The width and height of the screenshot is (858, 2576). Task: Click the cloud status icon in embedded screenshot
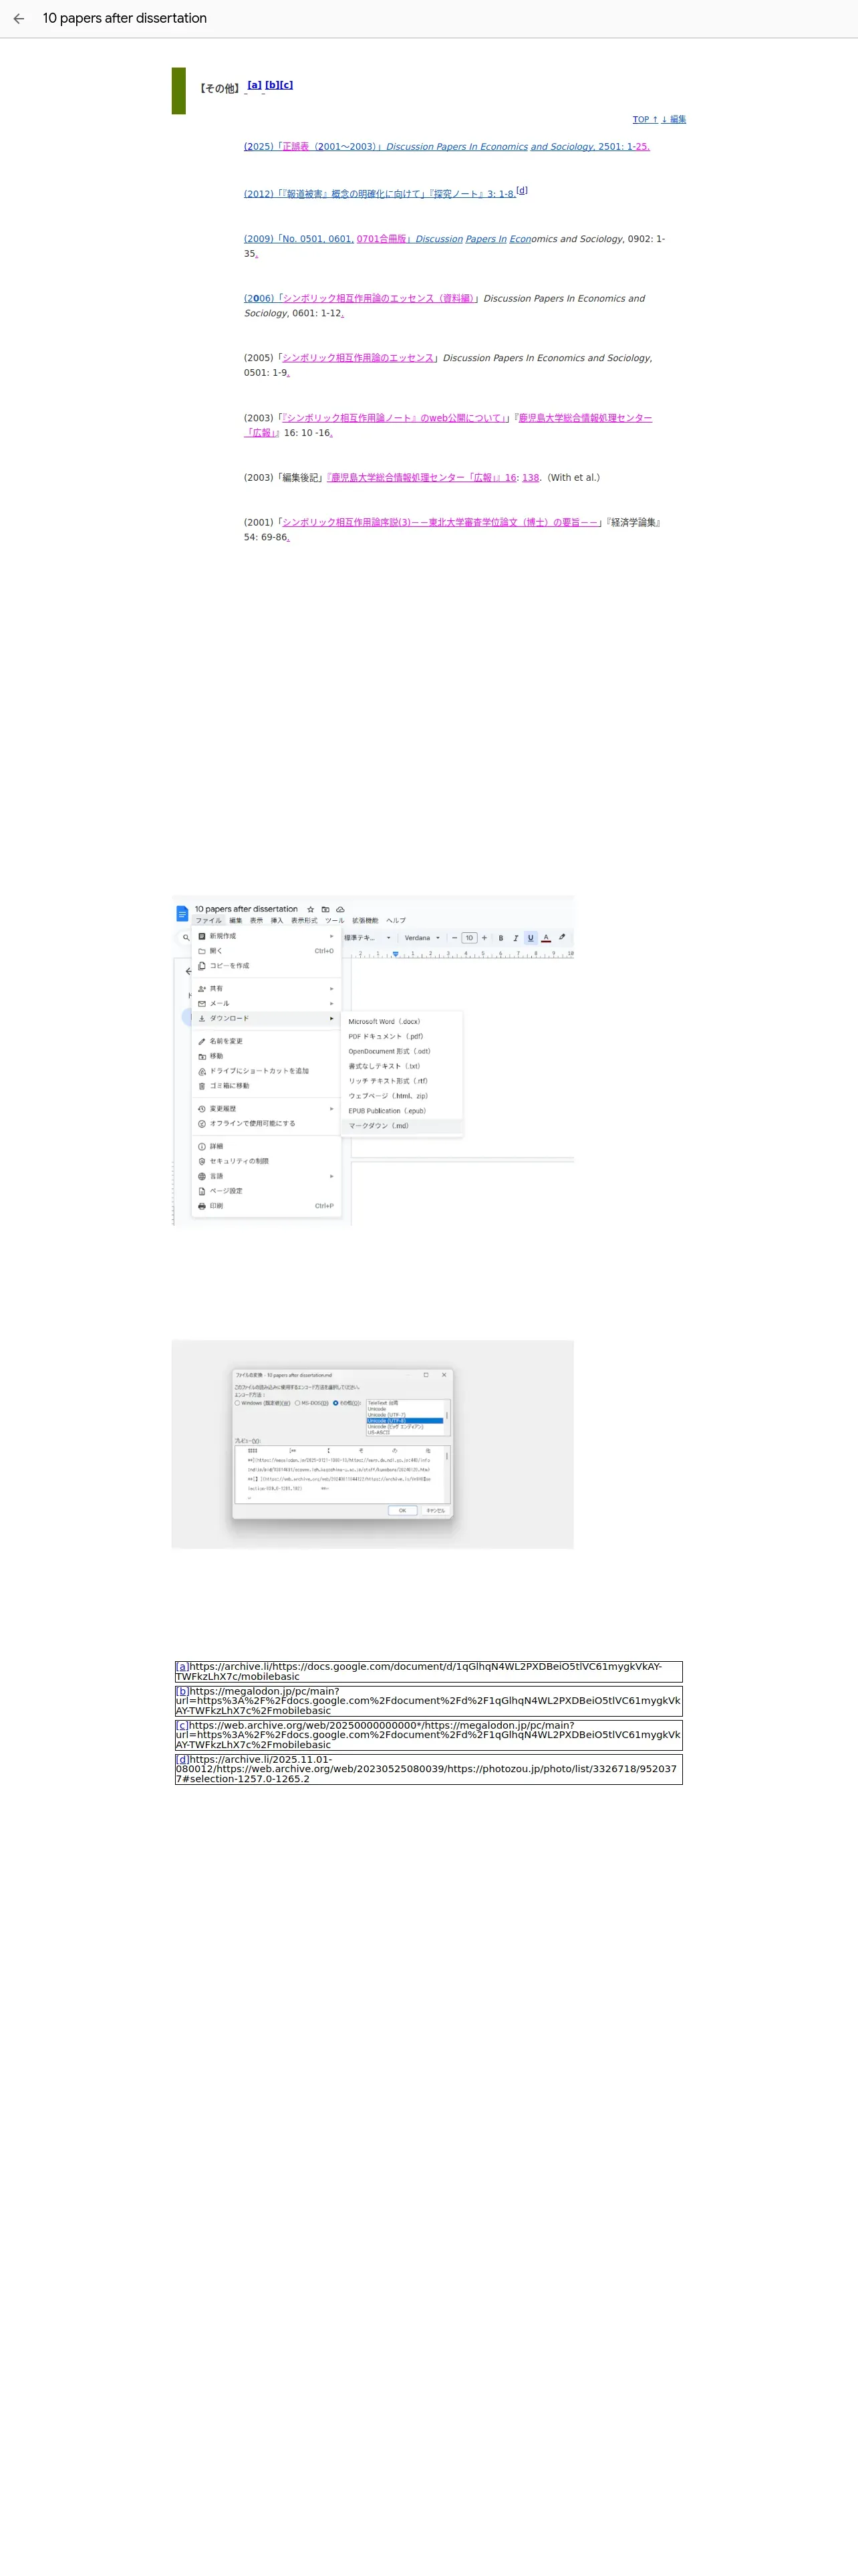(x=339, y=909)
